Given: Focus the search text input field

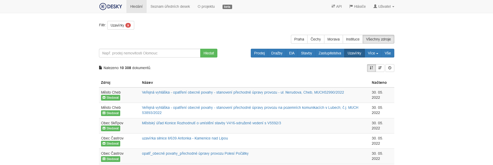Looking at the screenshot, I should [x=149, y=53].
